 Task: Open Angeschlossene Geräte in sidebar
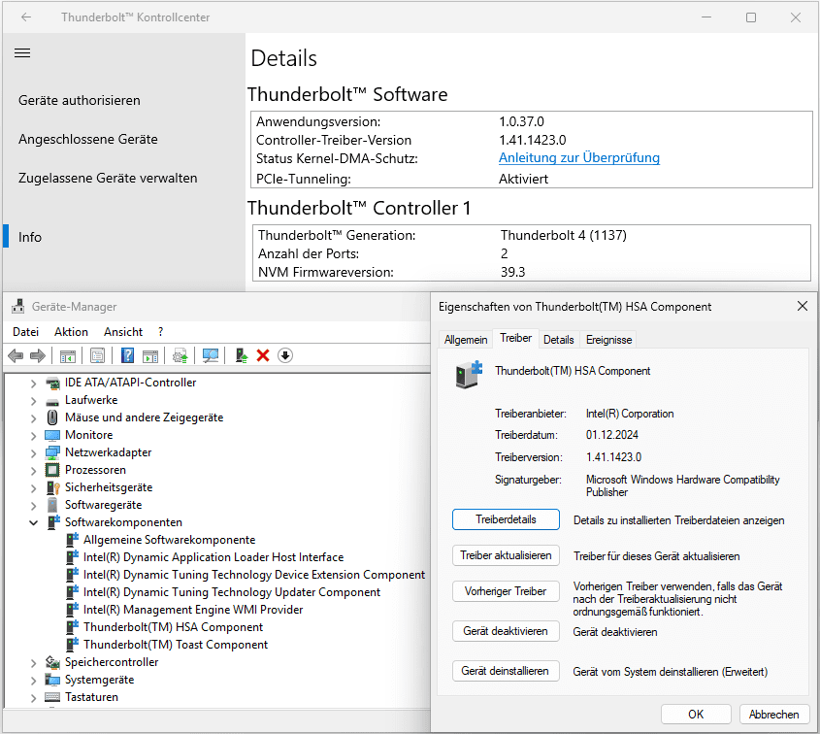pyautogui.click(x=88, y=139)
